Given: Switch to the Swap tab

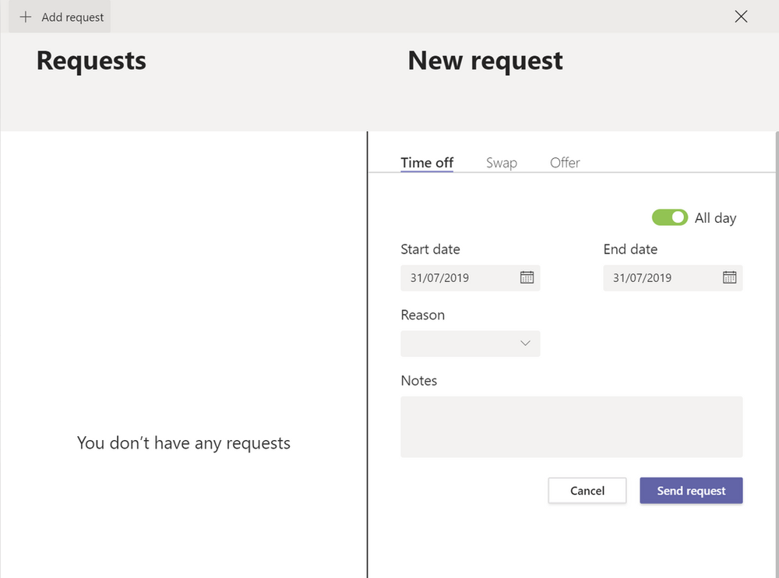Looking at the screenshot, I should tap(502, 162).
